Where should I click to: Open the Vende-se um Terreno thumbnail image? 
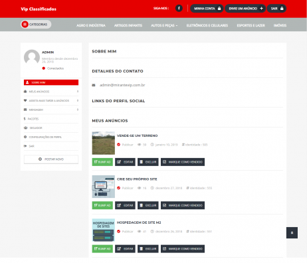pyautogui.click(x=104, y=143)
